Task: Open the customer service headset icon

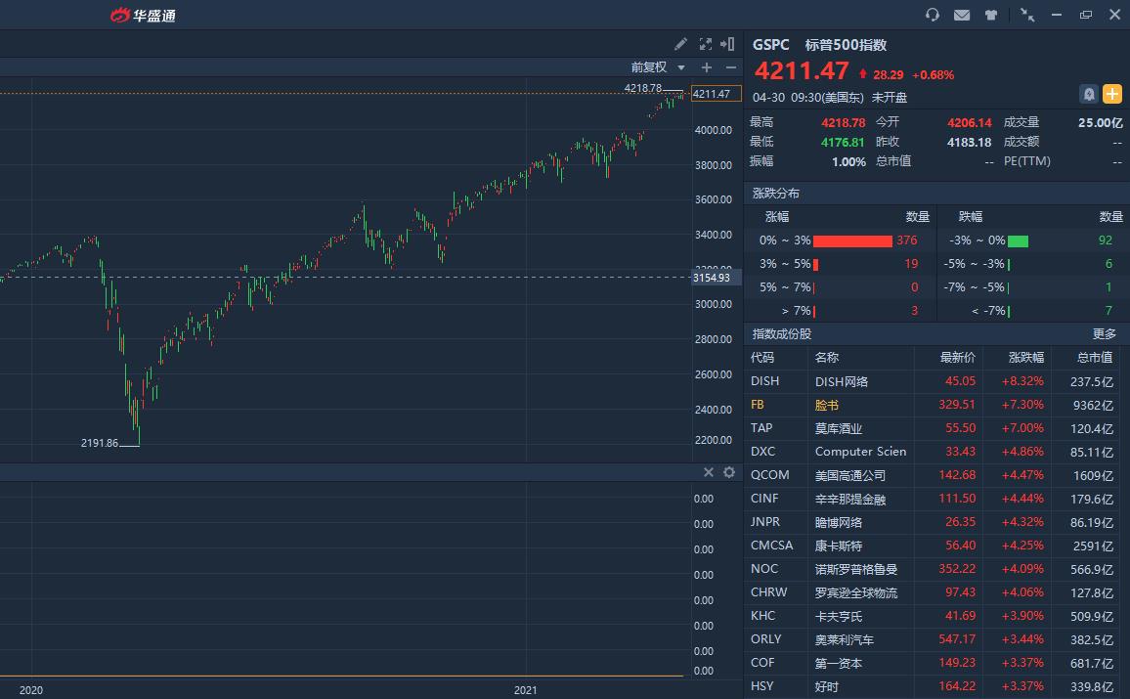Action: click(x=932, y=15)
